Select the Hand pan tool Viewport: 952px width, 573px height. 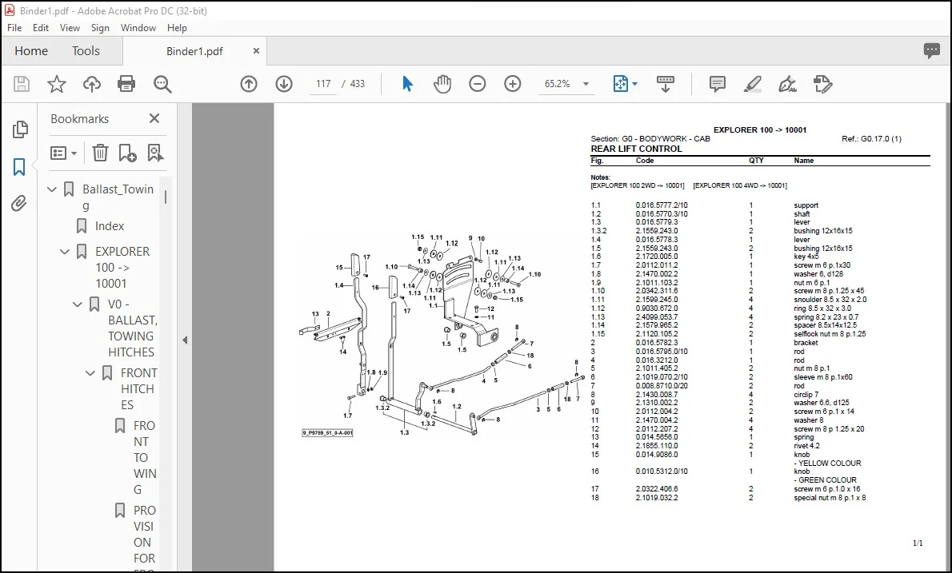(x=442, y=84)
